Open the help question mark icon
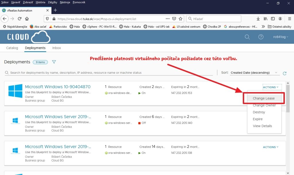294x175 pixels. [x=261, y=37]
